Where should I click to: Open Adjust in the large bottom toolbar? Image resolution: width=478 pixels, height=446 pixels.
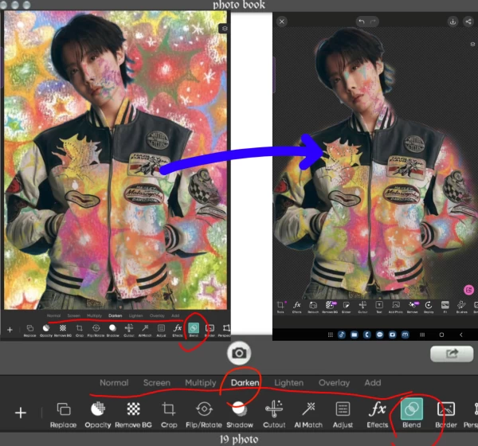(343, 415)
